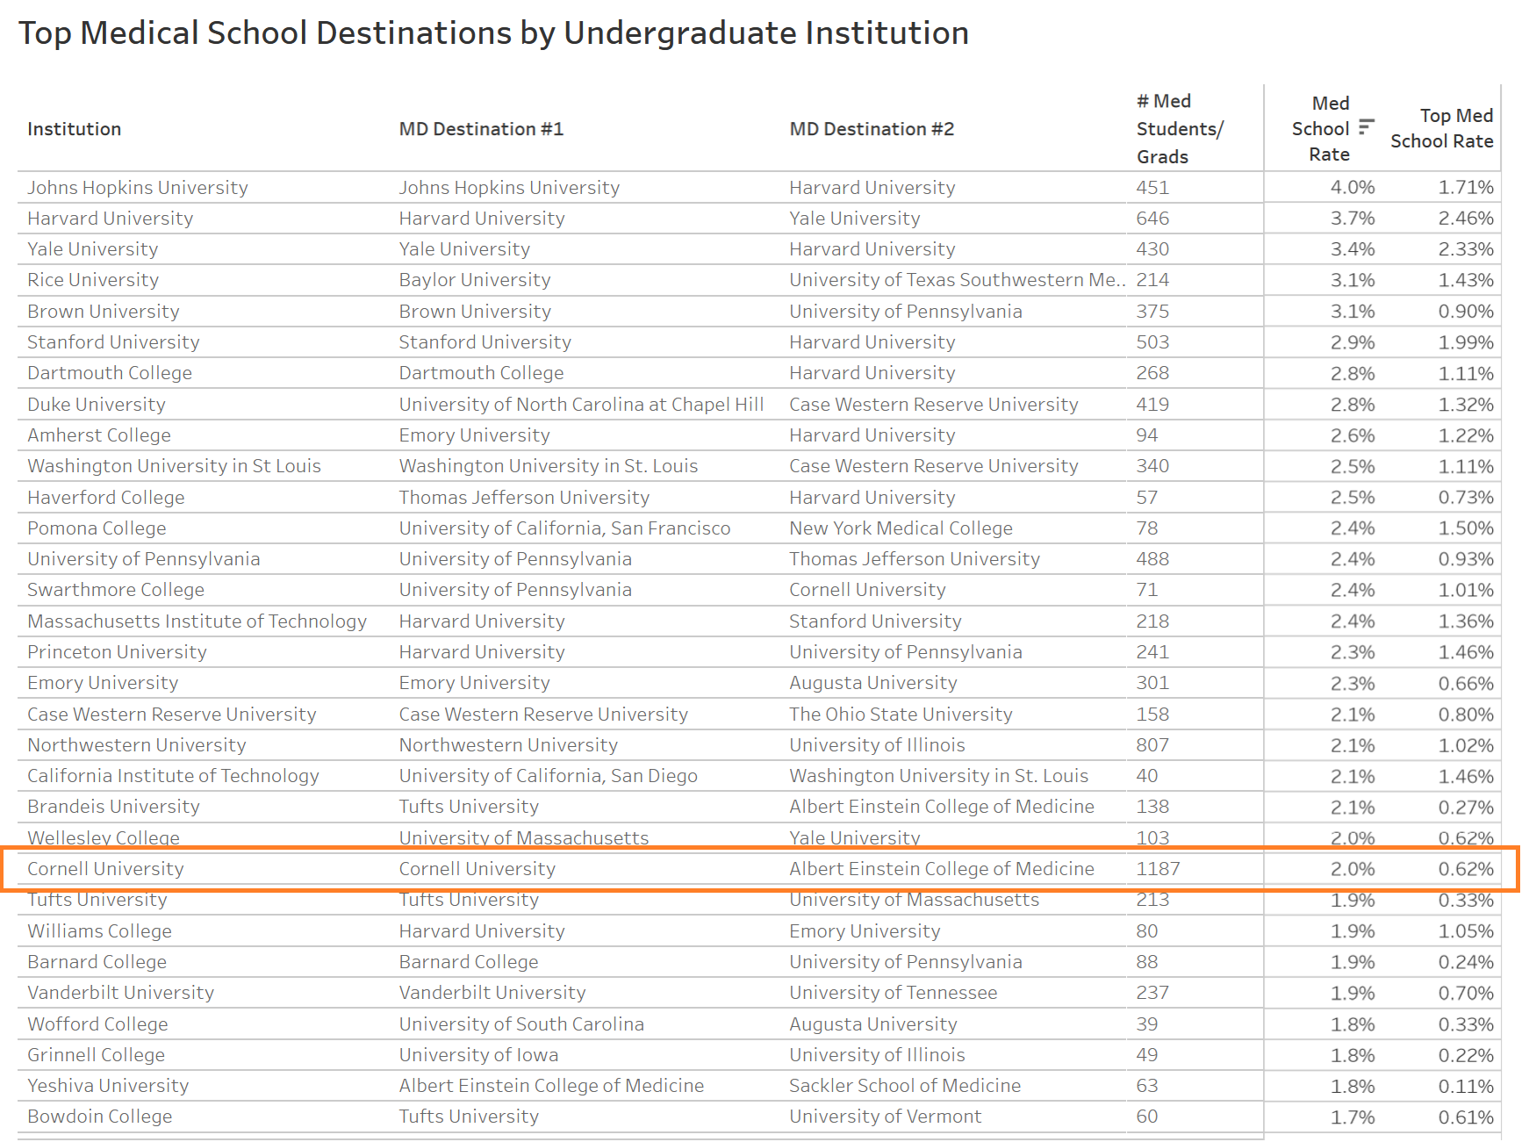Screen dimensions: 1536x1142
Task: Select the Grinnell College institution
Action: tap(96, 1055)
